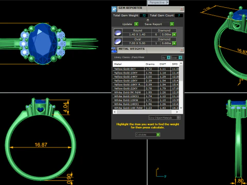Select the Yellow Gold:10KY row
The height and width of the screenshot is (185, 247).
pyautogui.click(x=146, y=73)
